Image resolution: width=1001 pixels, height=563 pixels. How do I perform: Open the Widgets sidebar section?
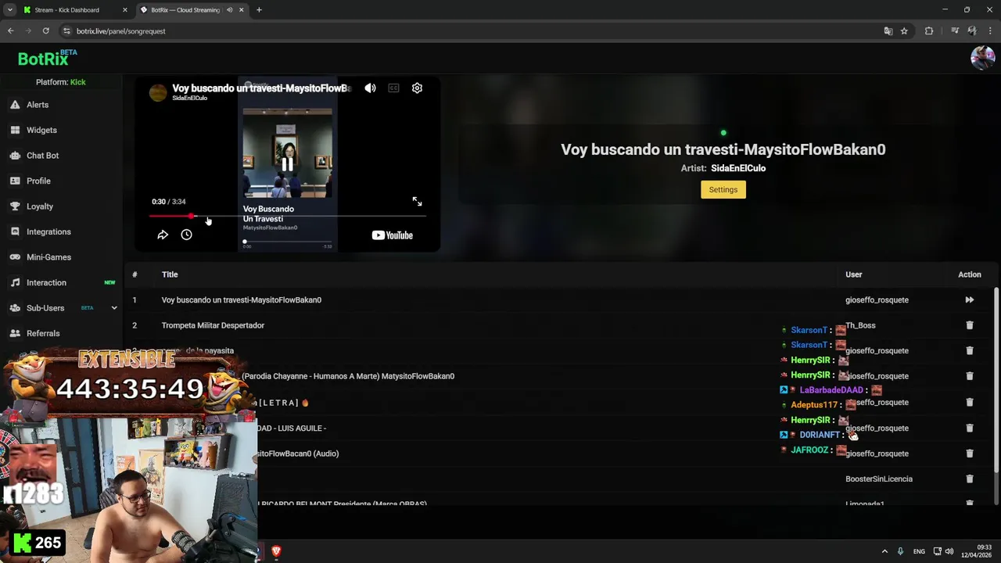[41, 130]
